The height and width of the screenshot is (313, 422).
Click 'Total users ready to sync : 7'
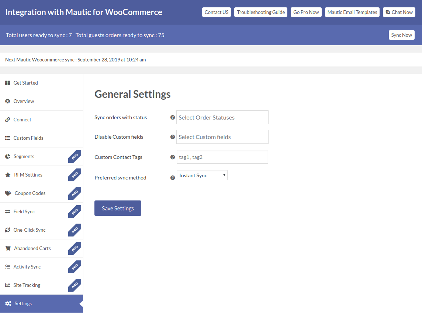[39, 35]
